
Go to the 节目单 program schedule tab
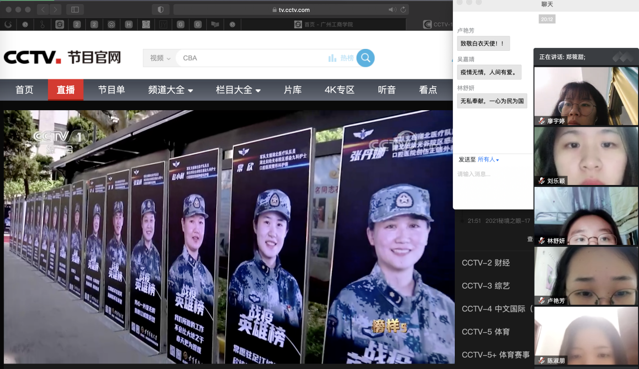point(111,90)
